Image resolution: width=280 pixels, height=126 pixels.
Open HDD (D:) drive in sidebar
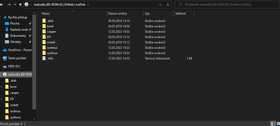14,66
